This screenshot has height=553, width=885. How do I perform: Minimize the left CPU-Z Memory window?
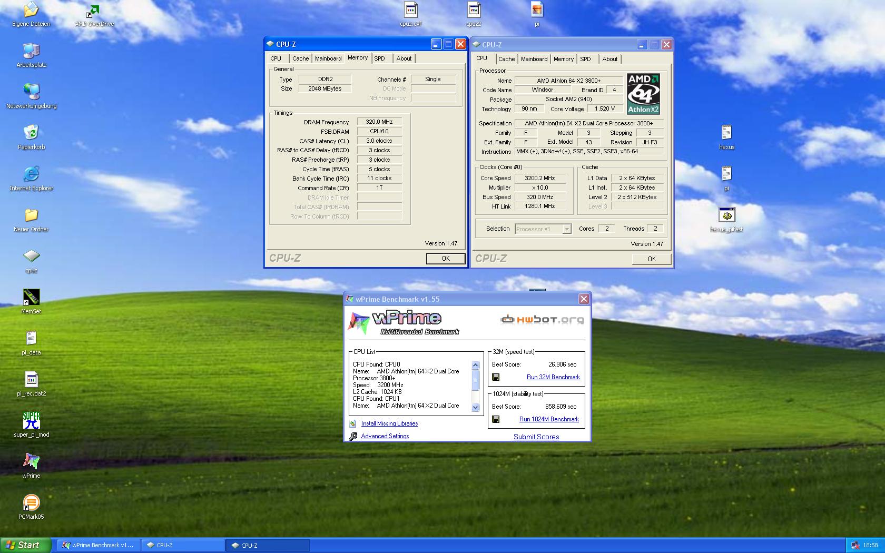[436, 44]
